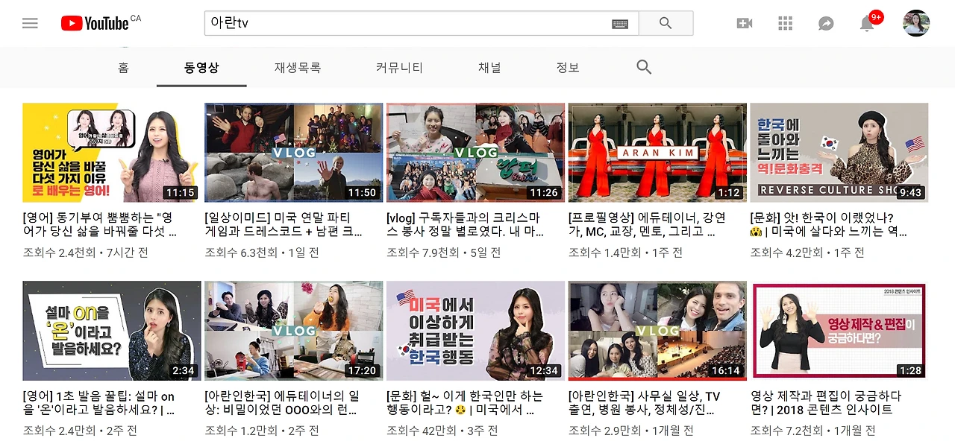
Task: Open title '[일상이미드] 미국 연말 파티'
Action: pos(284,225)
